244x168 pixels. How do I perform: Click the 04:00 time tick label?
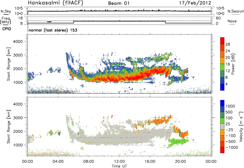[x=58, y=162]
